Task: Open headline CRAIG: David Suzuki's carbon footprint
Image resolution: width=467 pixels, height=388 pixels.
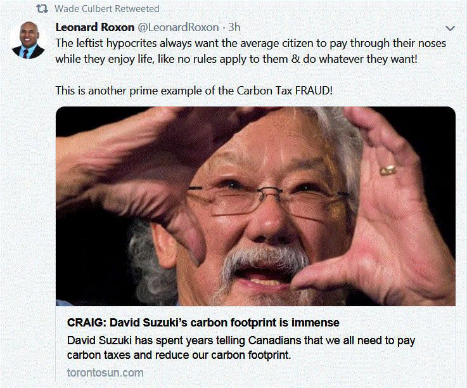Action: (203, 323)
